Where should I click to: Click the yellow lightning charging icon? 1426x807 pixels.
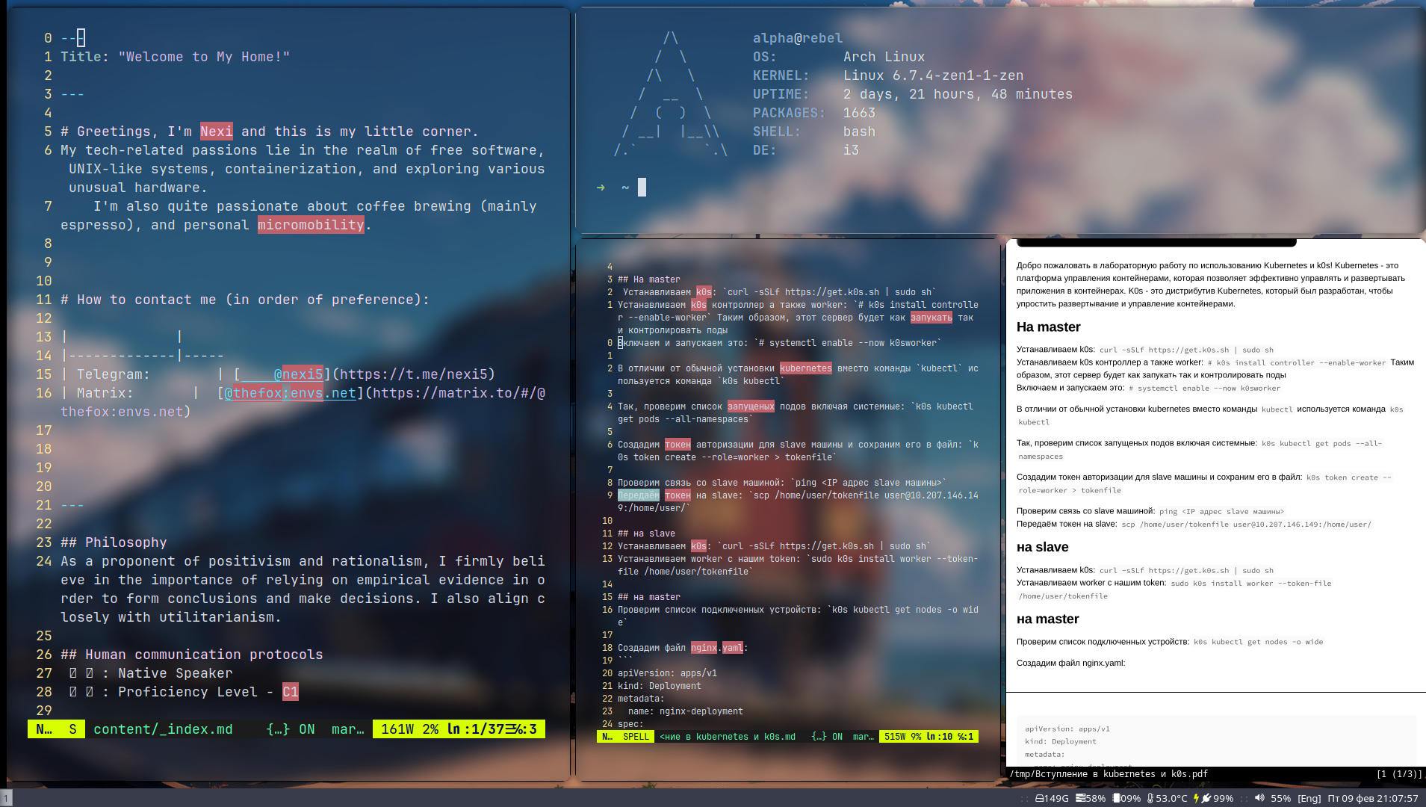1196,799
